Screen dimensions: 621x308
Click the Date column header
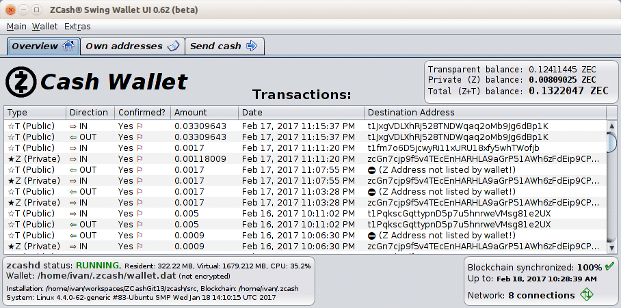click(x=301, y=112)
